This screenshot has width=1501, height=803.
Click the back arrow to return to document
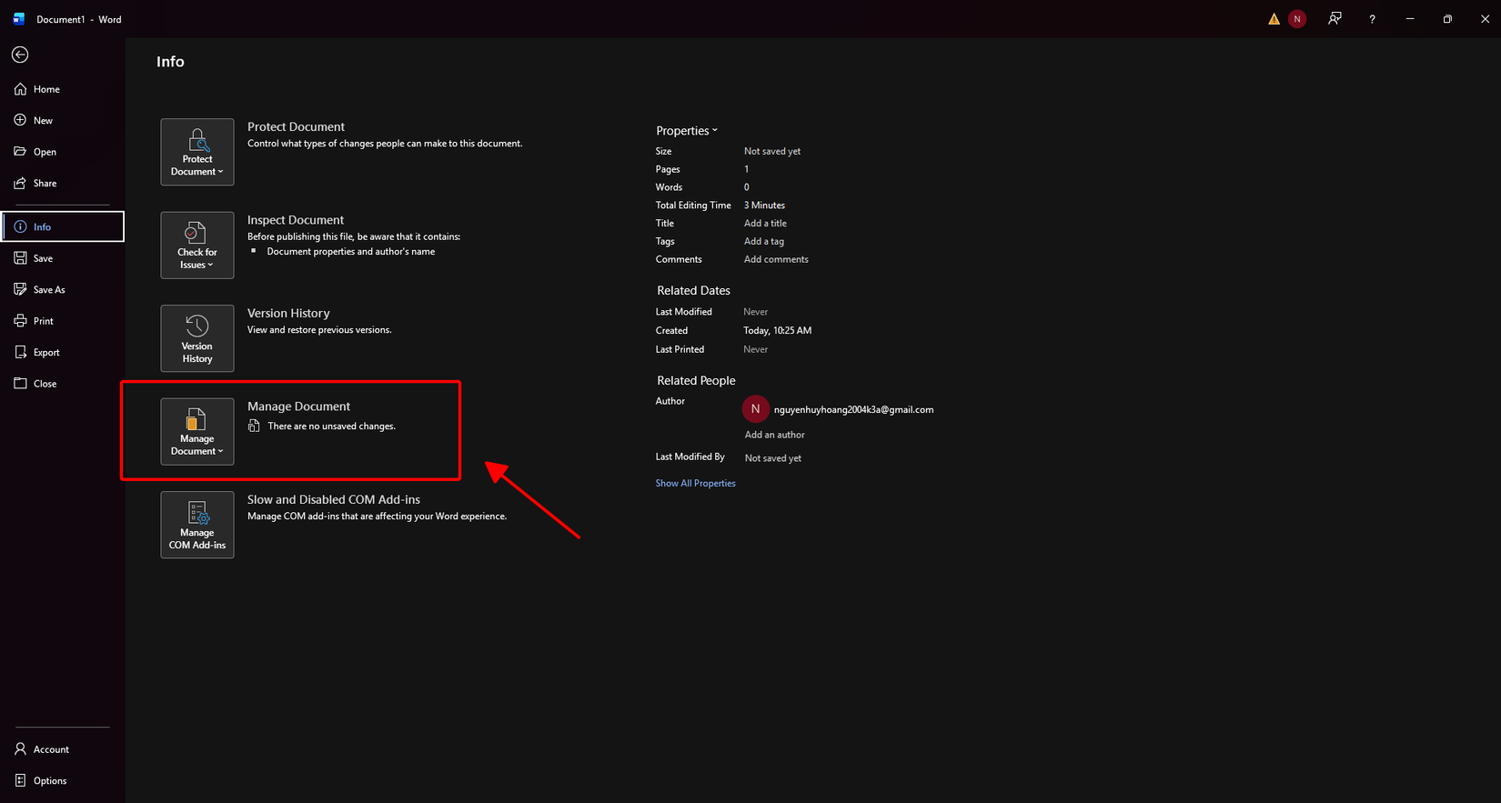tap(20, 55)
